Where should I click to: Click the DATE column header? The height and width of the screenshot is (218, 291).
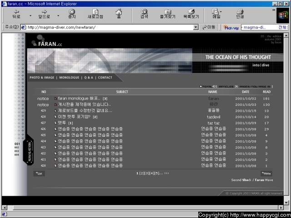[x=246, y=92]
